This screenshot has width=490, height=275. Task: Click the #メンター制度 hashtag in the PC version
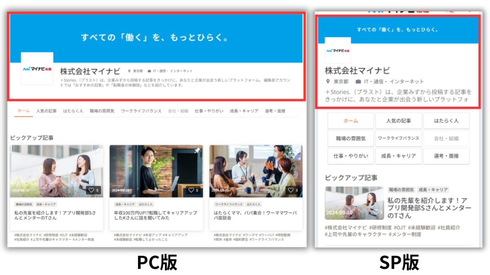[83, 239]
